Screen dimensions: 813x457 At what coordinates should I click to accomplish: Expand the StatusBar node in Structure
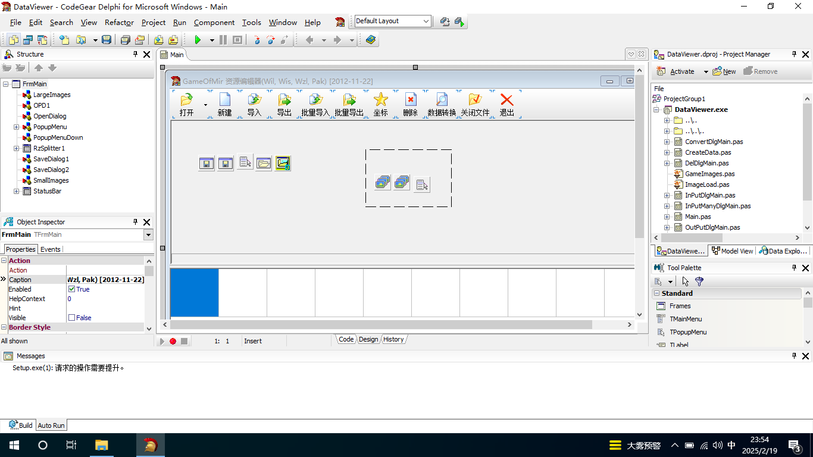point(17,191)
